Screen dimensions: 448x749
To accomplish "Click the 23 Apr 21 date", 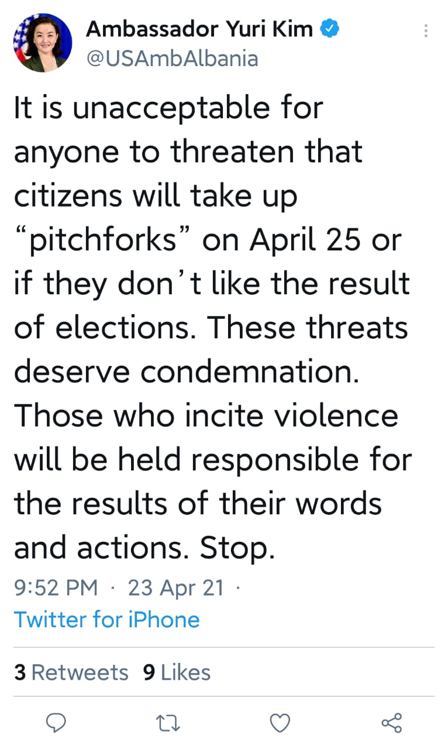I will 175,587.
